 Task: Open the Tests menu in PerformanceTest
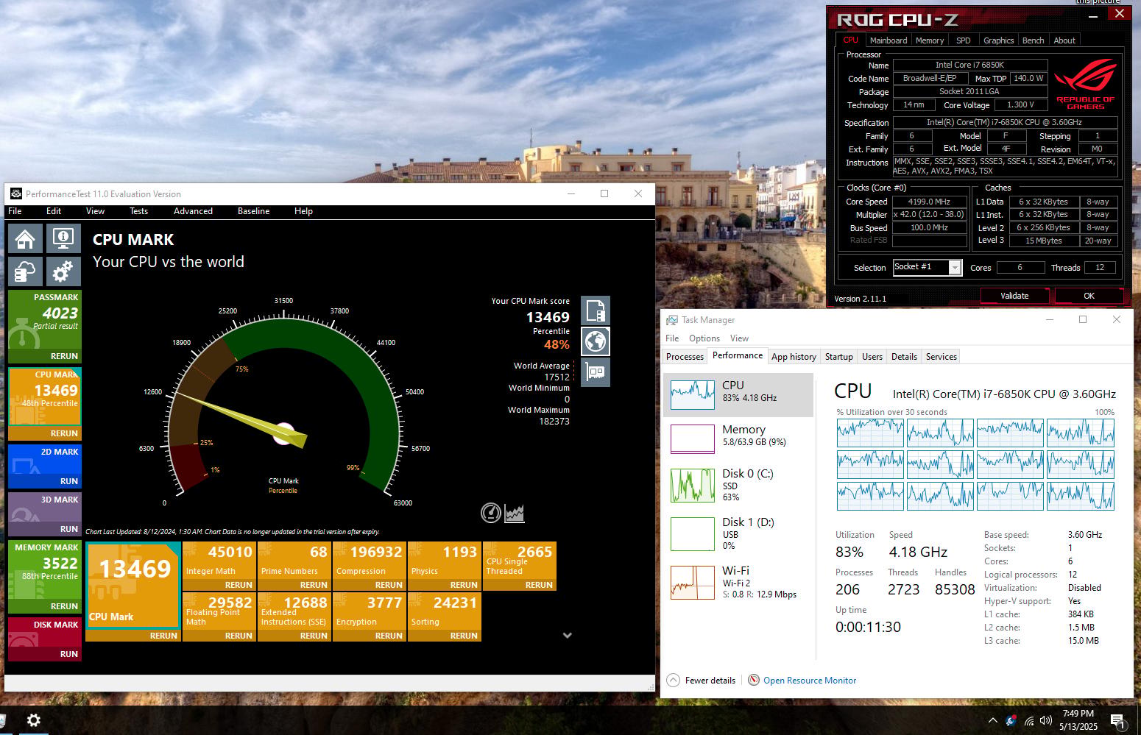click(138, 211)
